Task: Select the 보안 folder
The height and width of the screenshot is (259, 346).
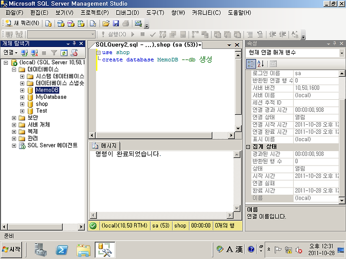Action: 33,118
